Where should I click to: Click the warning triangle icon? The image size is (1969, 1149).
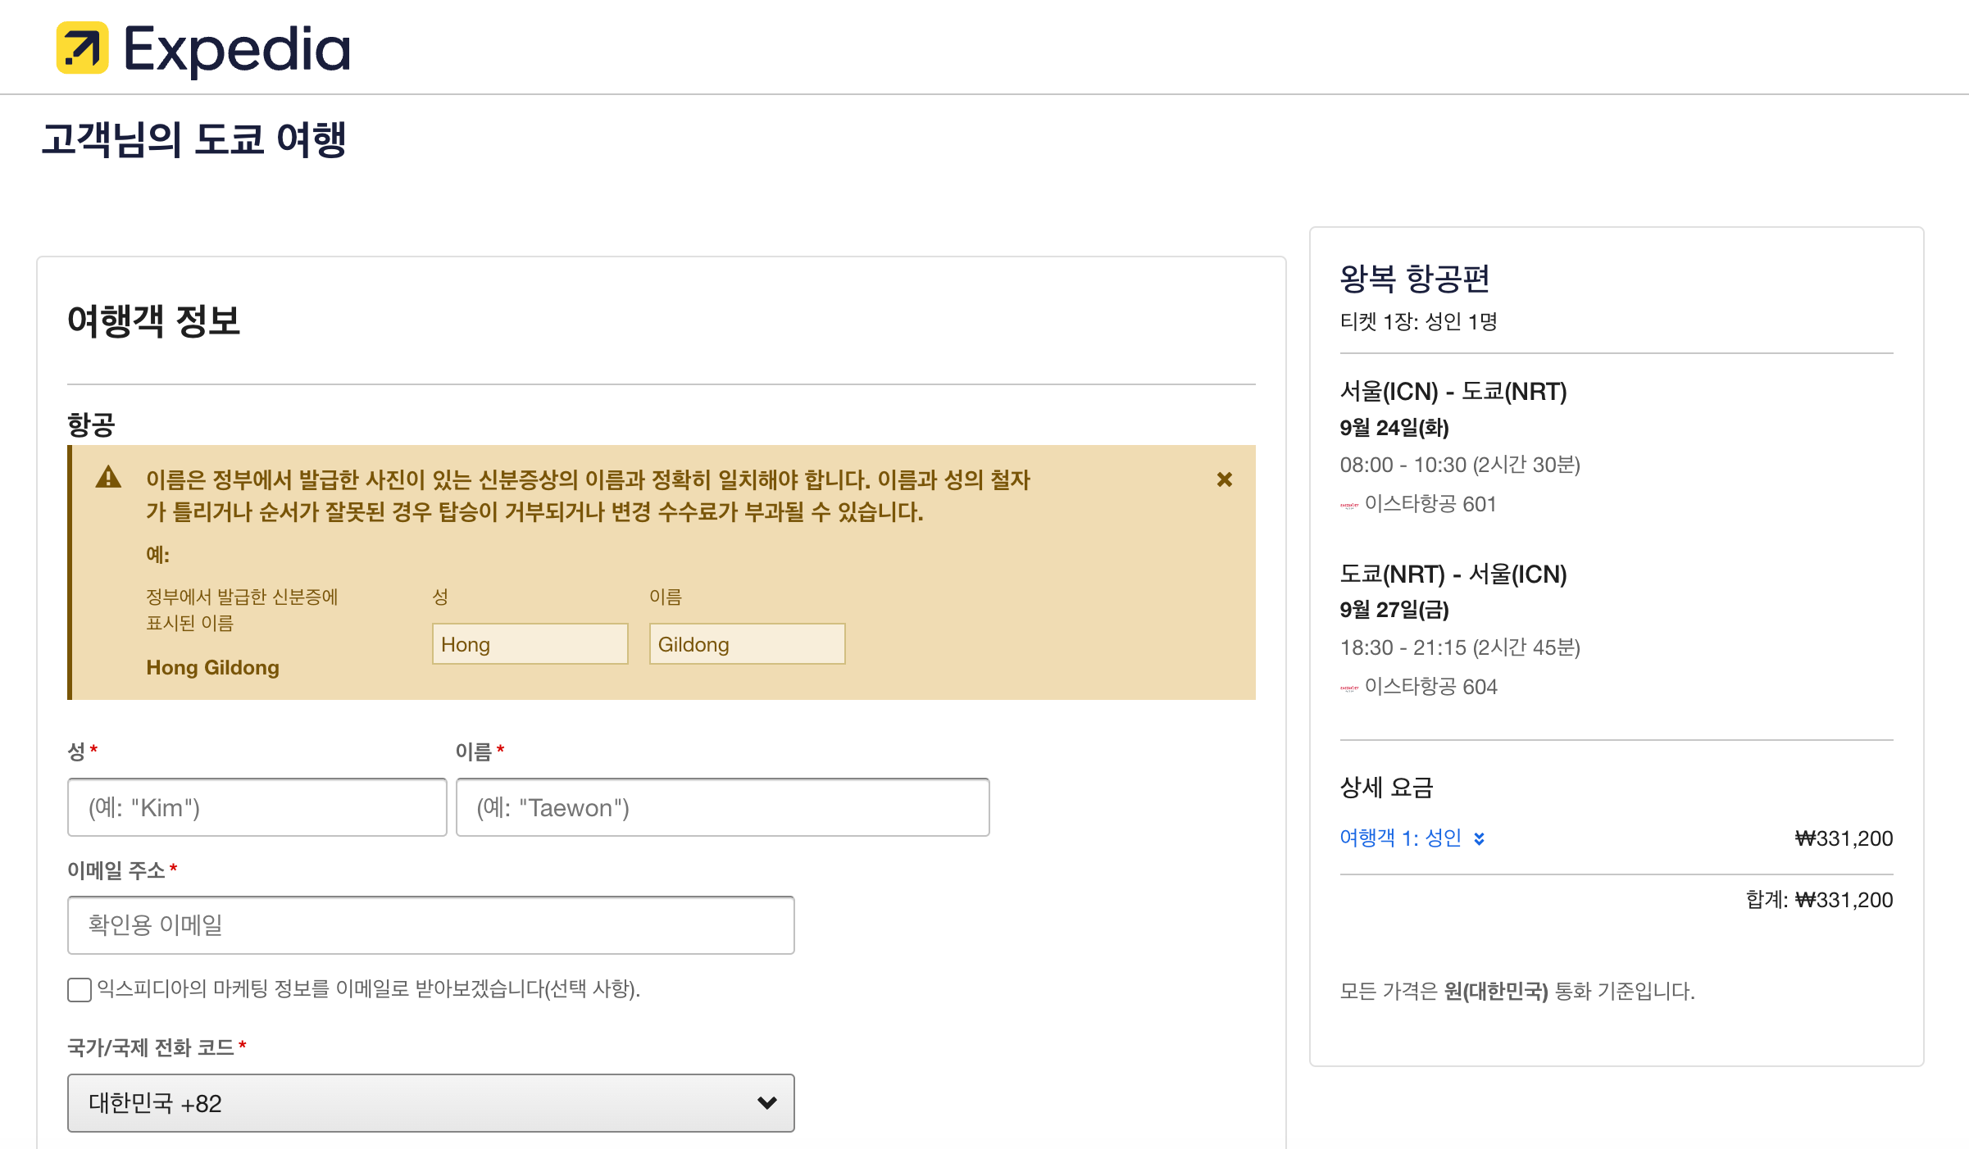pyautogui.click(x=108, y=478)
